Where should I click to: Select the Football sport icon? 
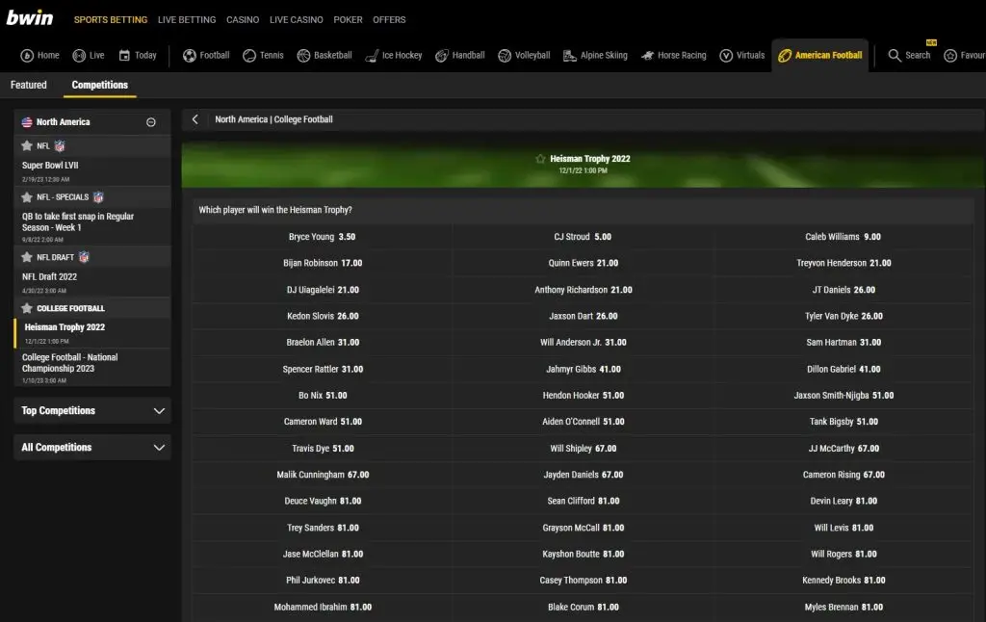[x=190, y=55]
